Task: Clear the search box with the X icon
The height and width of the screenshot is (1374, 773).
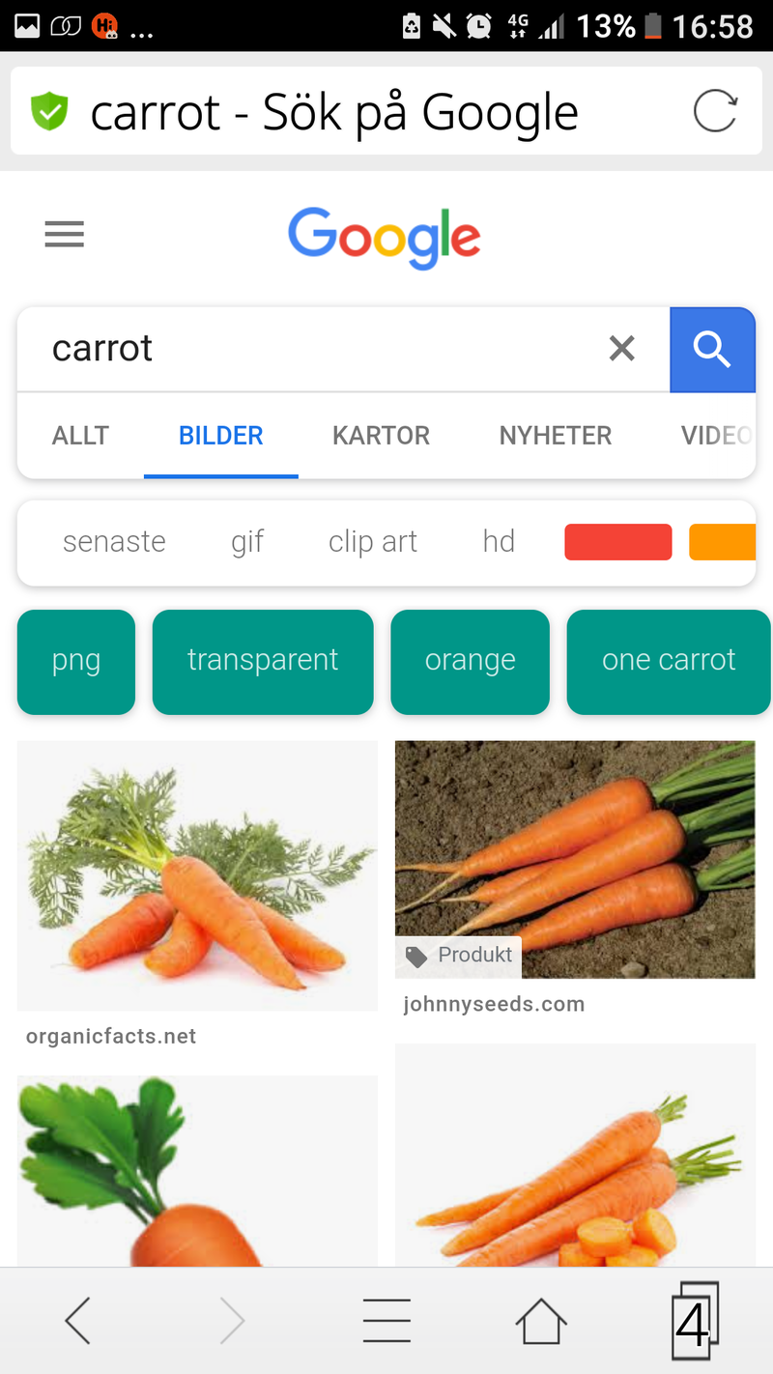Action: point(622,348)
